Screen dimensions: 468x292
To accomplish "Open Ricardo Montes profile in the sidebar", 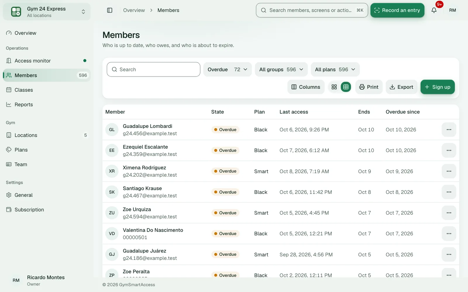I will click(47, 280).
